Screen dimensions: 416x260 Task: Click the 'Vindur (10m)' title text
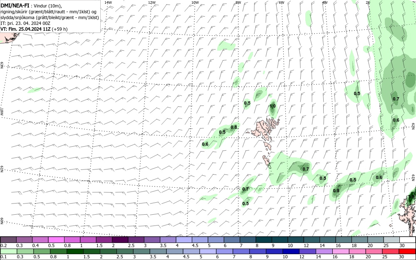[47, 6]
